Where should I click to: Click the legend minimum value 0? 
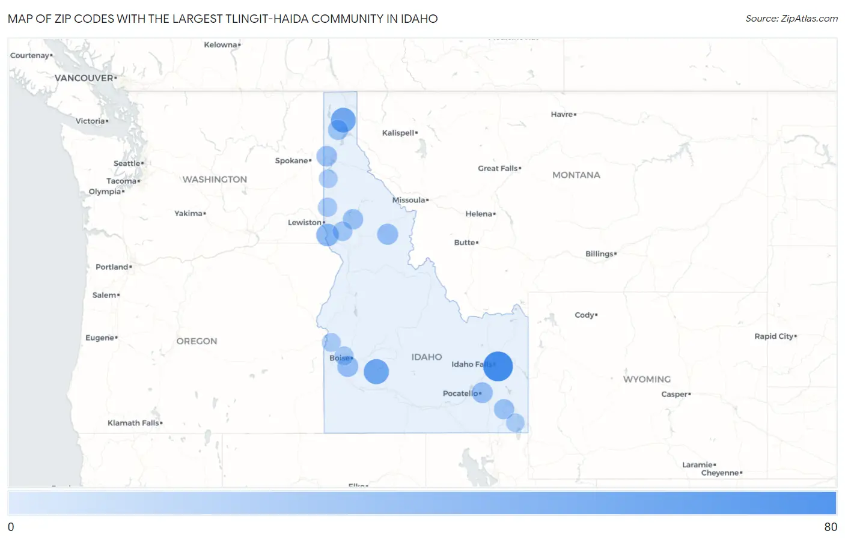click(x=11, y=527)
